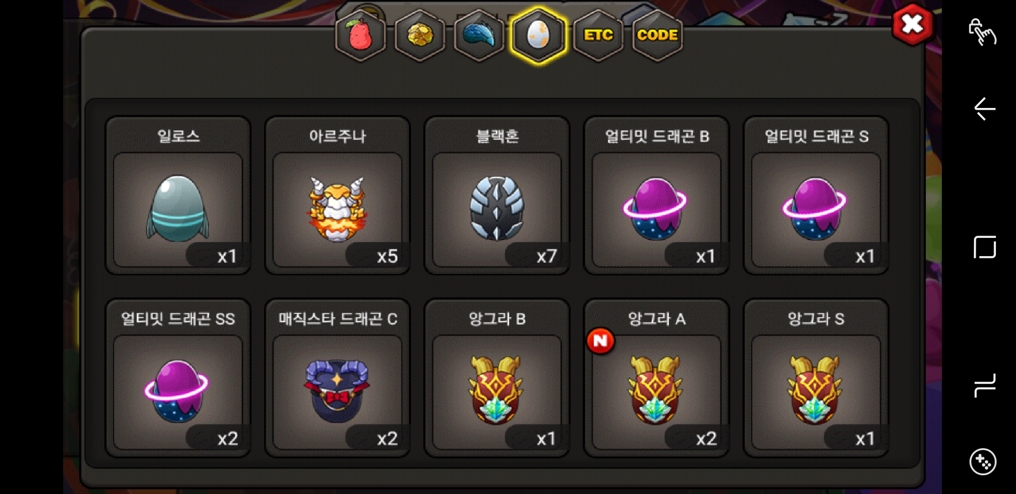The height and width of the screenshot is (494, 1016).
Task: Tap the touch pointer hand icon
Action: (x=982, y=32)
